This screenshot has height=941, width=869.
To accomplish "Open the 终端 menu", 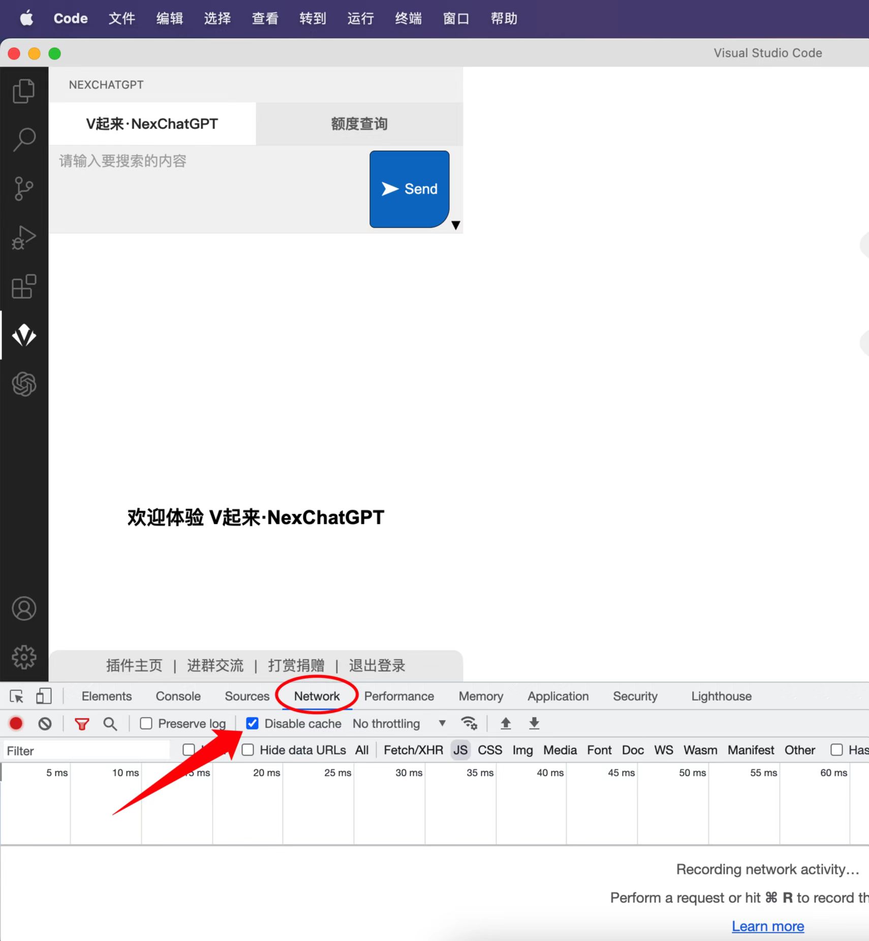I will pos(408,18).
